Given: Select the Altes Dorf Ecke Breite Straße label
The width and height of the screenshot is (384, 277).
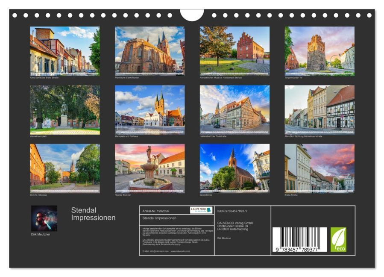Looking at the screenshot, I should pos(45,78).
